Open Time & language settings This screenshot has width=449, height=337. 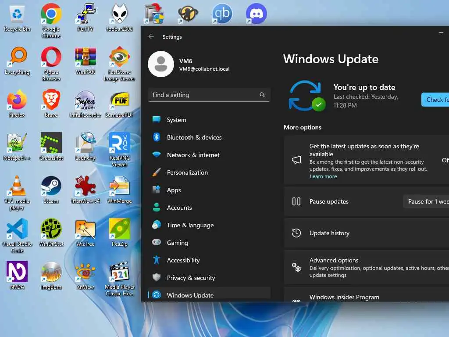tap(209, 225)
